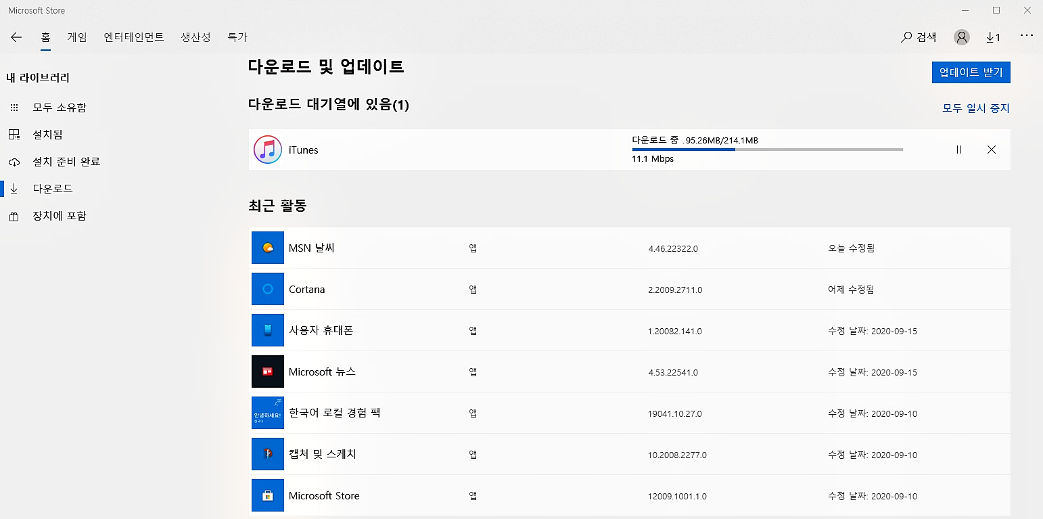Go back with the arrow icon
This screenshot has height=519, width=1043.
[16, 37]
